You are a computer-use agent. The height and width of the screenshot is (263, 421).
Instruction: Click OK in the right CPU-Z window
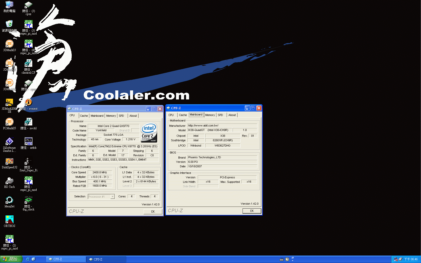252,211
